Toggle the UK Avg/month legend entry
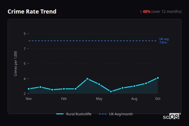This screenshot has width=189, height=126. [116, 114]
